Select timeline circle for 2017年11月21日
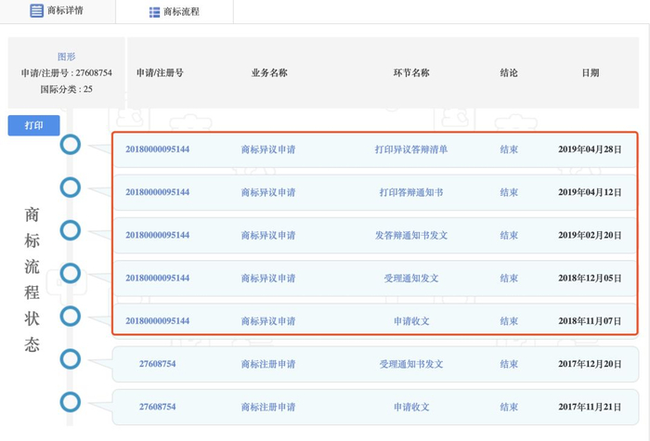 [71, 401]
